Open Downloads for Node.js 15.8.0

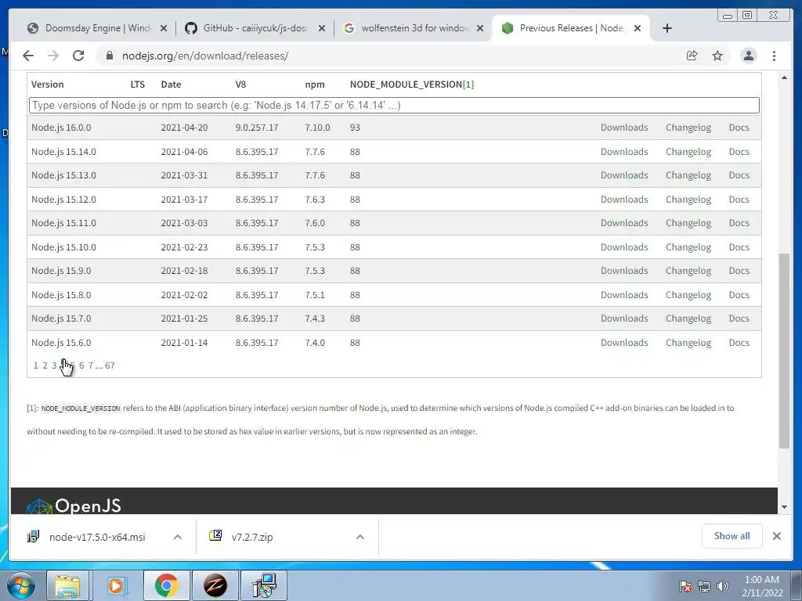click(x=624, y=295)
